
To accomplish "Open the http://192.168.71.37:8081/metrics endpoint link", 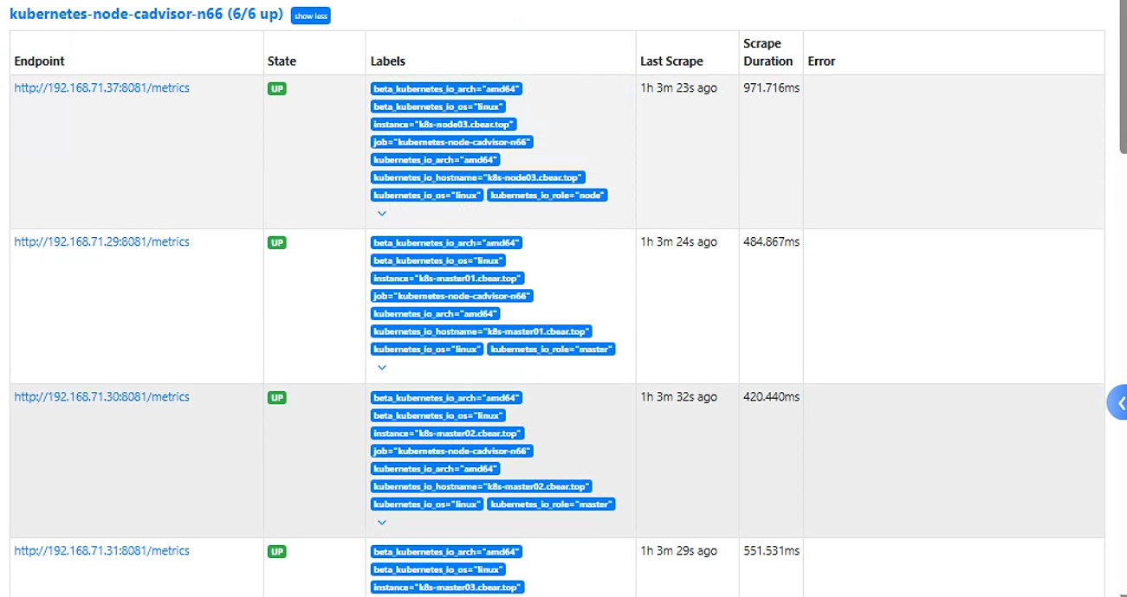I will click(102, 88).
